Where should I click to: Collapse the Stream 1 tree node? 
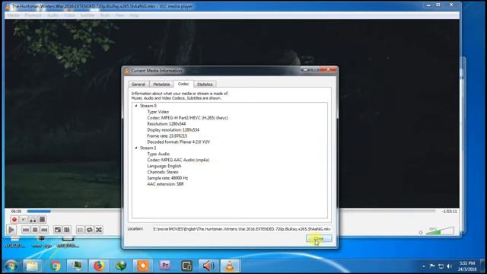point(136,148)
